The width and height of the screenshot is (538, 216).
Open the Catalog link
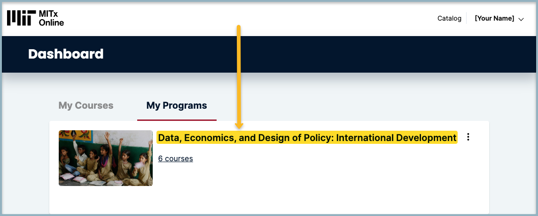(449, 19)
